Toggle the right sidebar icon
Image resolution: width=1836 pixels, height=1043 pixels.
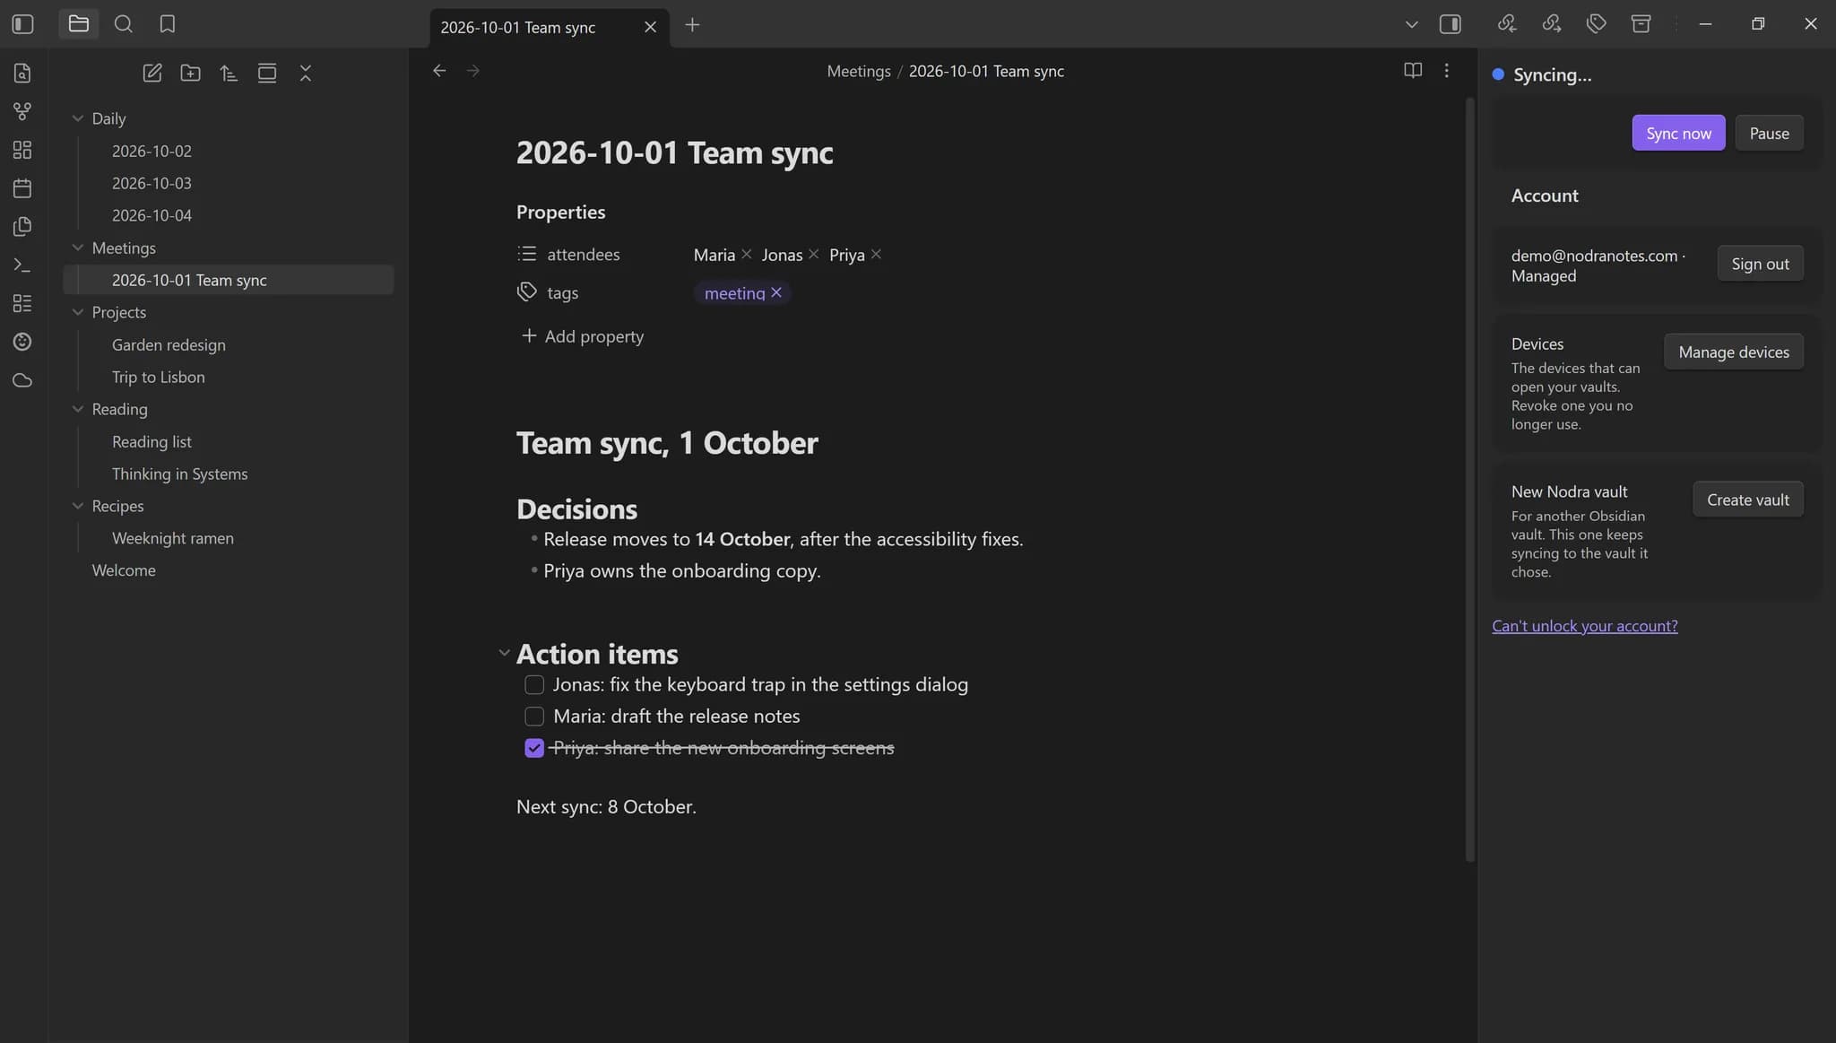pos(1451,24)
